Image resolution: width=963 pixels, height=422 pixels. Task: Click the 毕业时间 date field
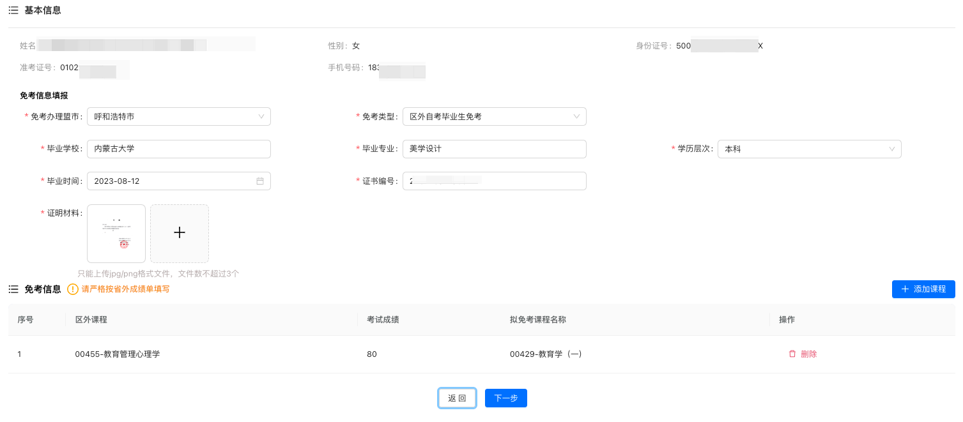coord(173,181)
